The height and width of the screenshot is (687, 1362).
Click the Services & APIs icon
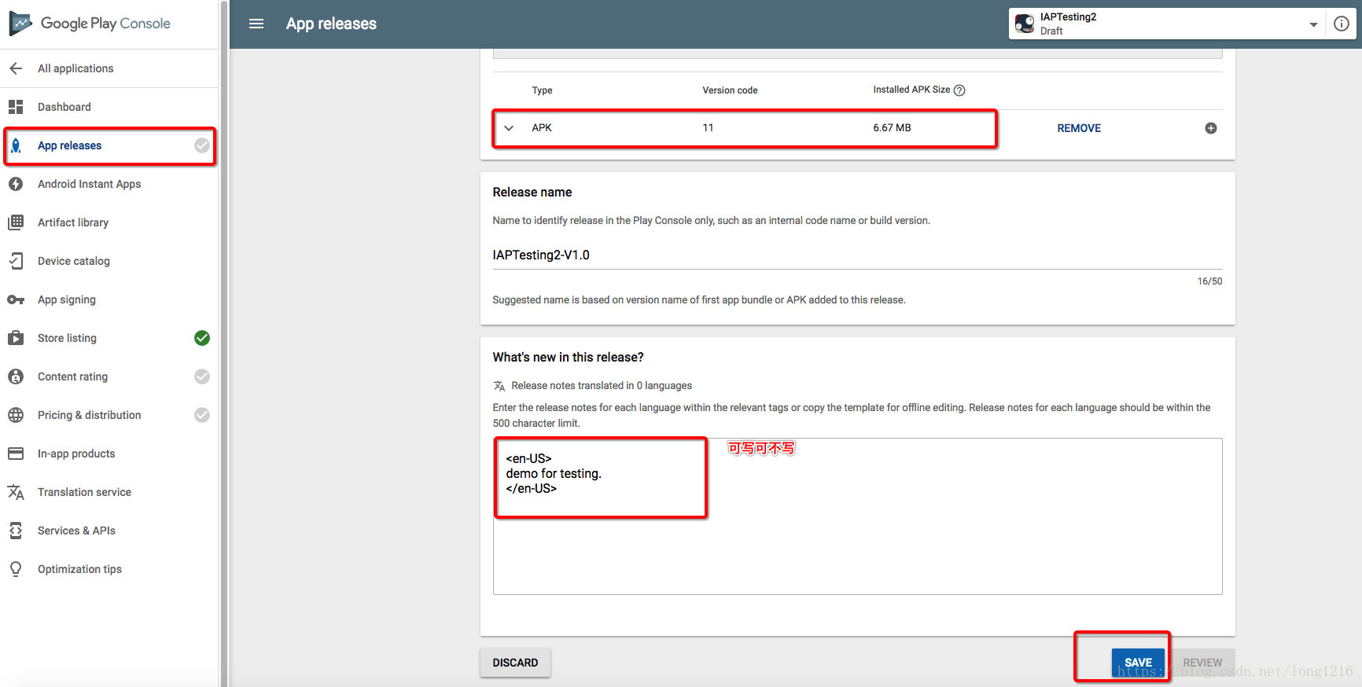[x=16, y=531]
